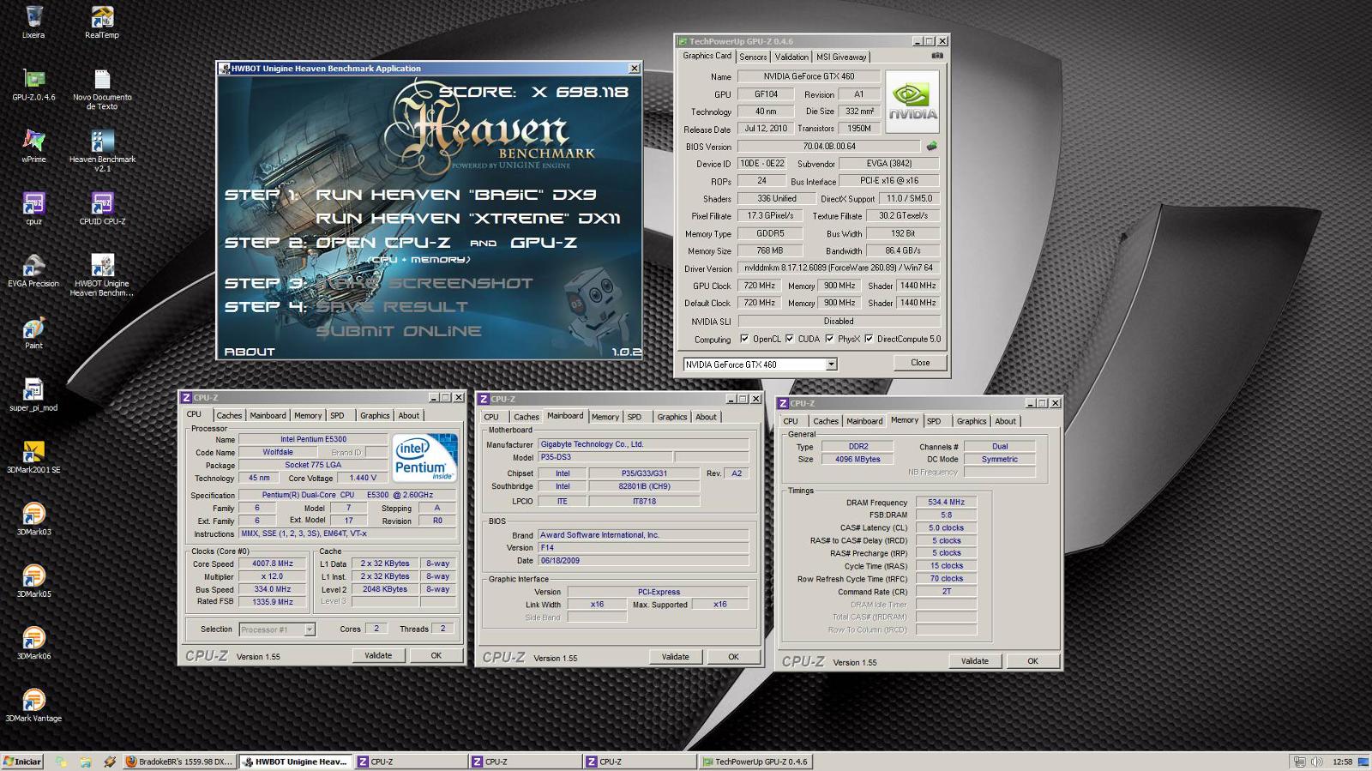Open HWBOT Unigine Heaven Benchmark desktop icon

click(102, 275)
